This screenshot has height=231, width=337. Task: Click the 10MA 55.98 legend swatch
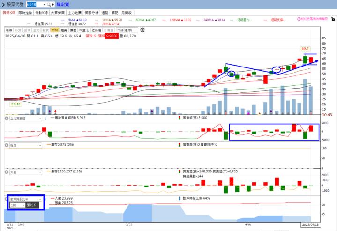(x=97, y=20)
